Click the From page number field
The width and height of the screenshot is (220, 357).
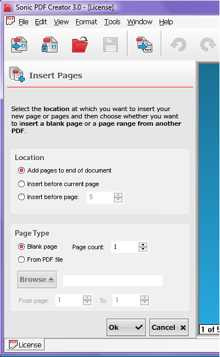(69, 300)
